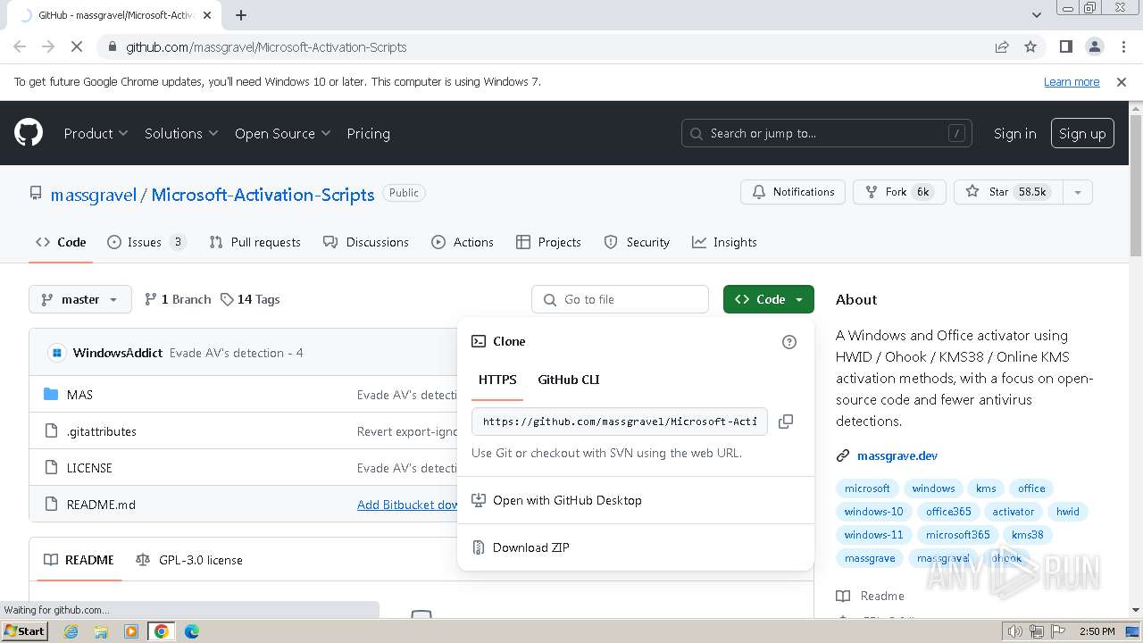
Task: Open the Windows Start menu
Action: 24,631
